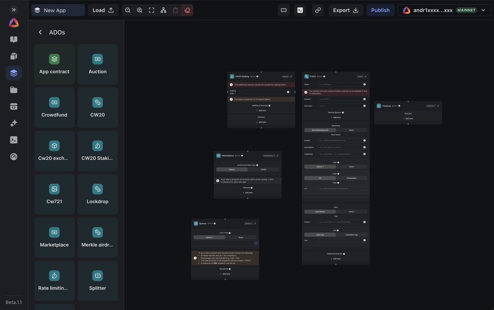The image size is (494, 310).
Task: Fit the canvas to view
Action: coord(151,10)
